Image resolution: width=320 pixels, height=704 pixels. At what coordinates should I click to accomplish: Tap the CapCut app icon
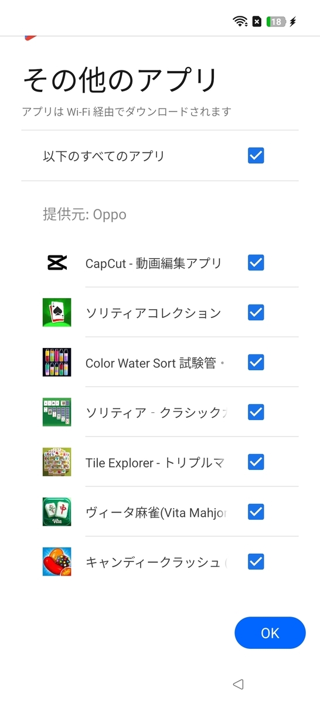coord(57,263)
